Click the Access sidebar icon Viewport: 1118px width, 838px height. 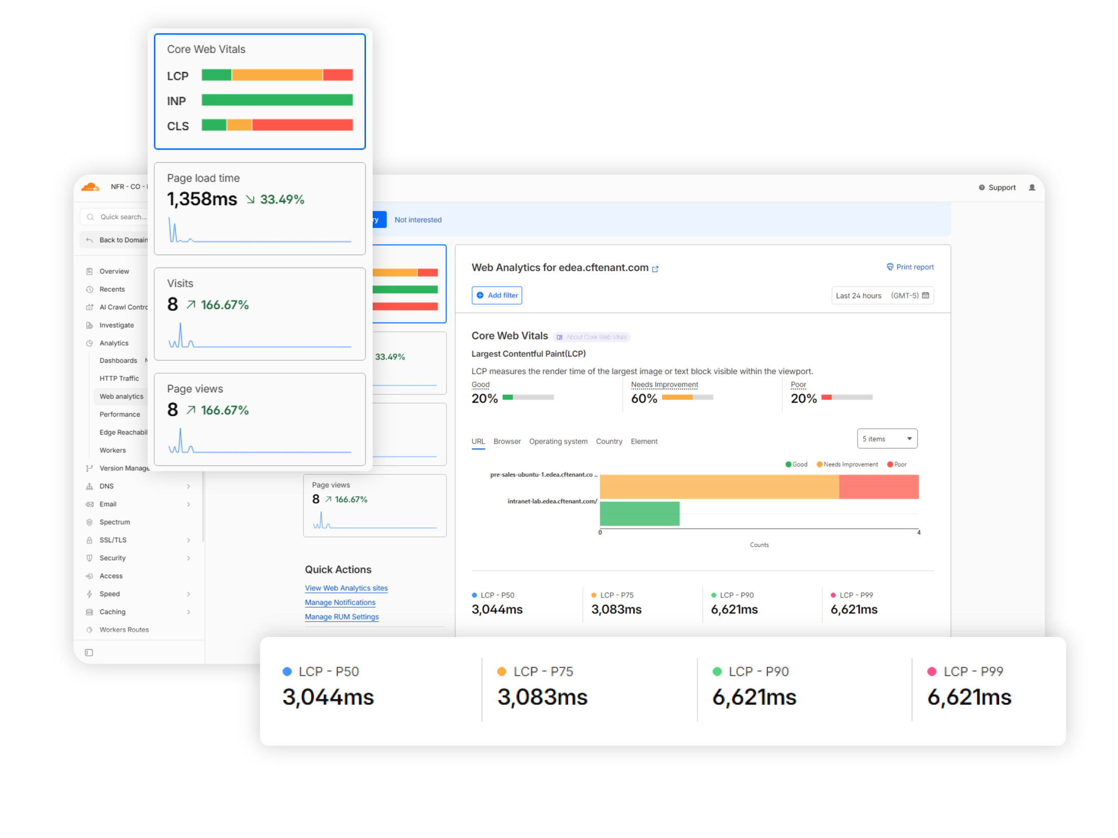[89, 576]
